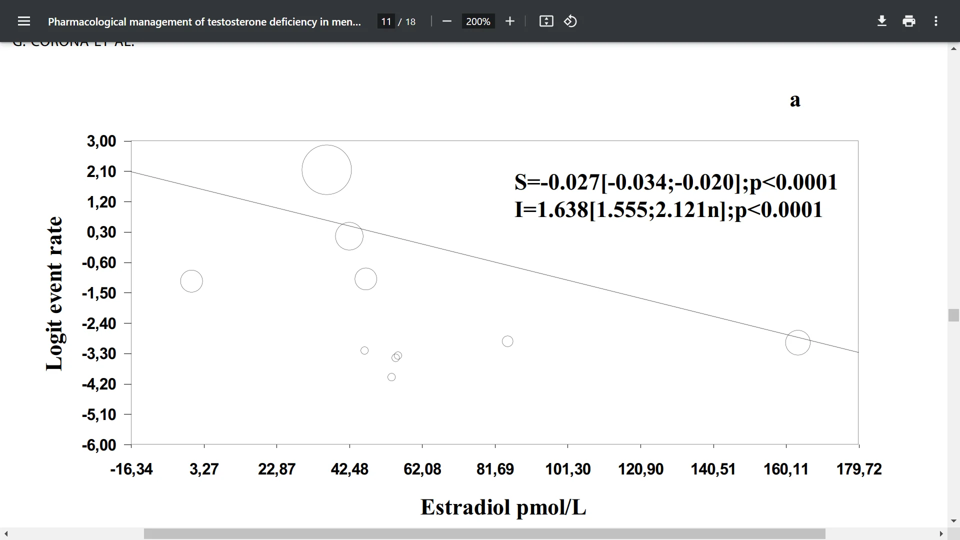Click the y-axis value '-6,00'

pos(99,445)
